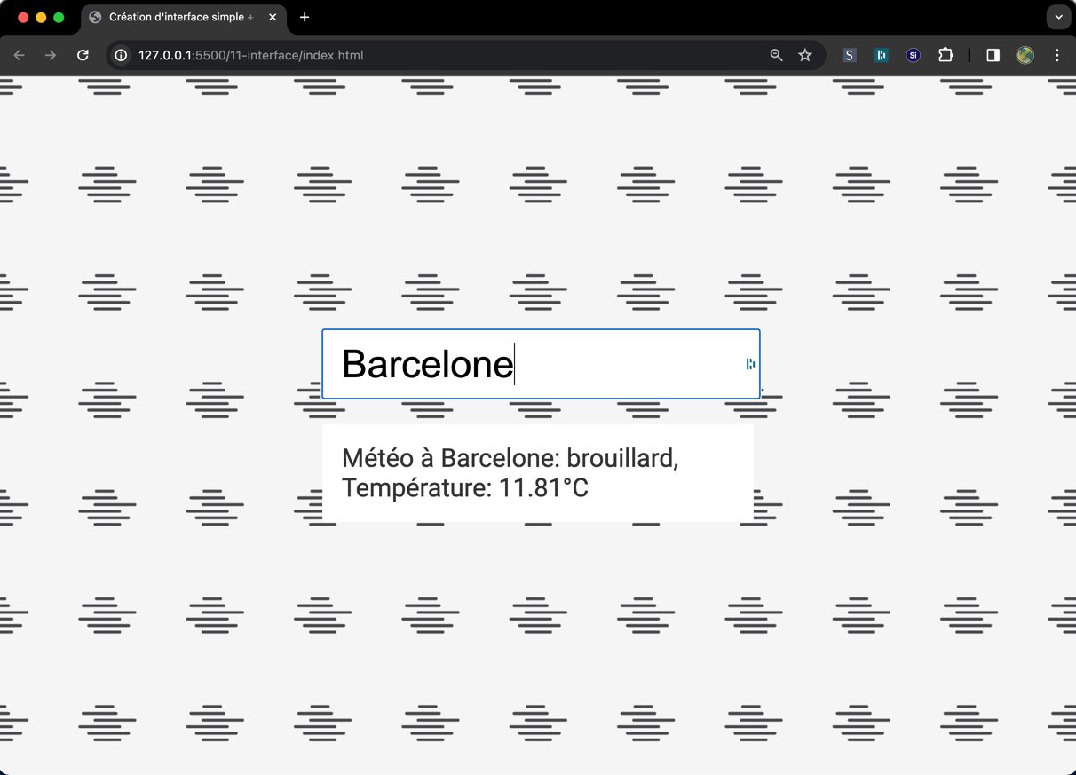Open the site information icon
The width and height of the screenshot is (1076, 775).
(120, 55)
